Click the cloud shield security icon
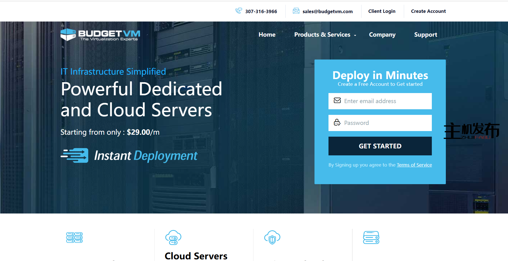This screenshot has height=261, width=508. 272,238
